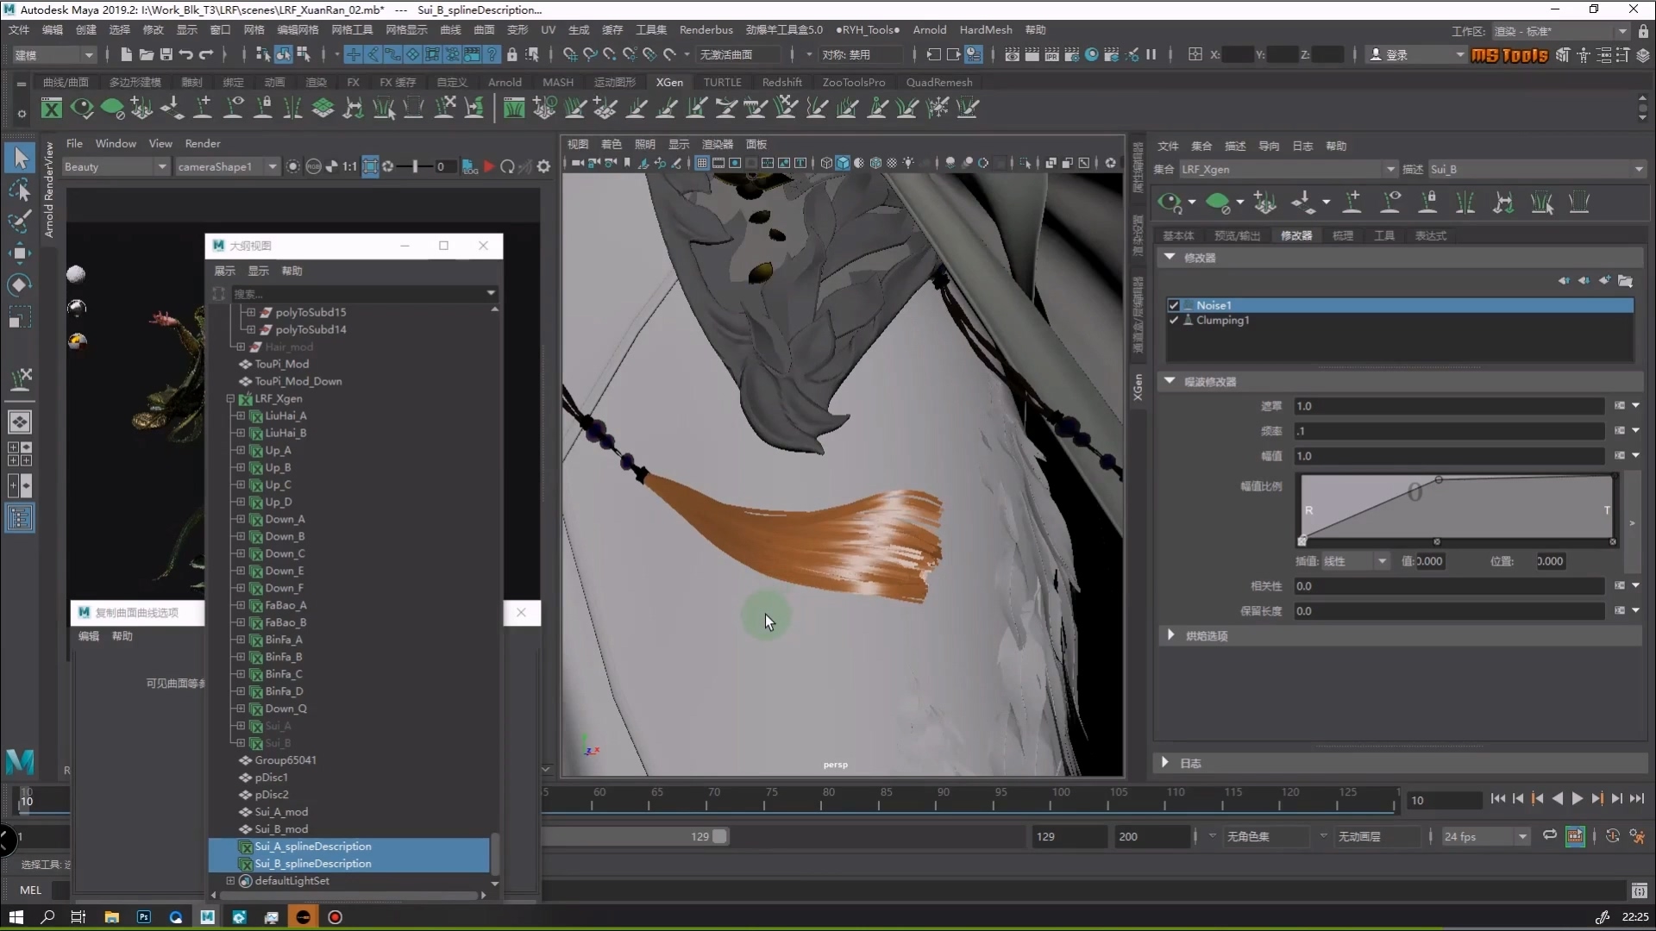
Task: Open the LRF_Xgen collection dropdown
Action: pos(1288,169)
